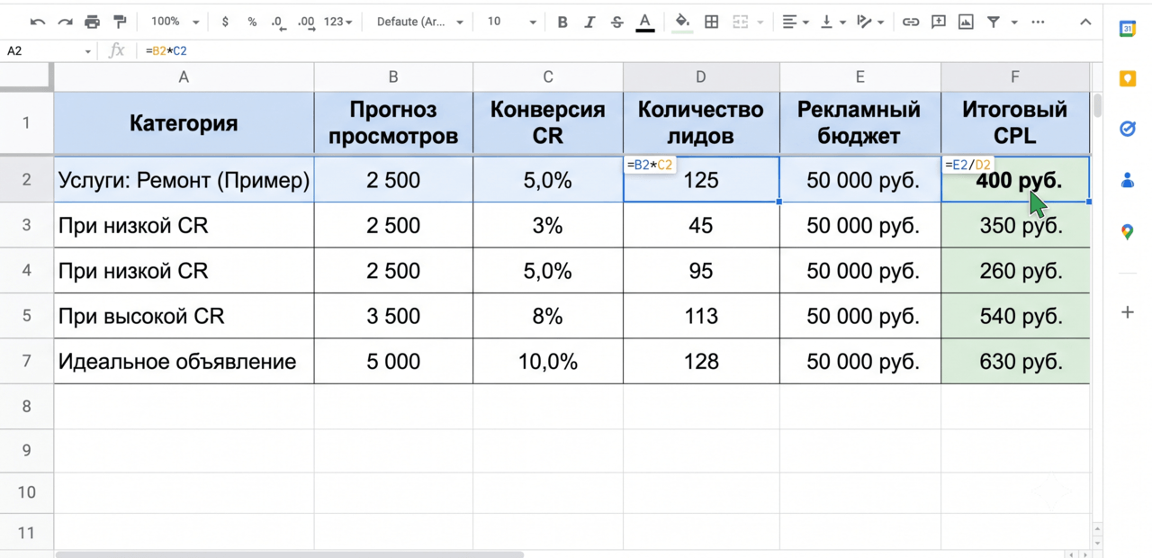Select the Прогноз просмотров header cell
Image resolution: width=1152 pixels, height=558 pixels.
pyautogui.click(x=393, y=123)
